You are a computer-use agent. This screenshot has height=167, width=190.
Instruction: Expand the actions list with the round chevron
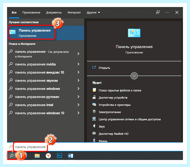tap(134, 76)
